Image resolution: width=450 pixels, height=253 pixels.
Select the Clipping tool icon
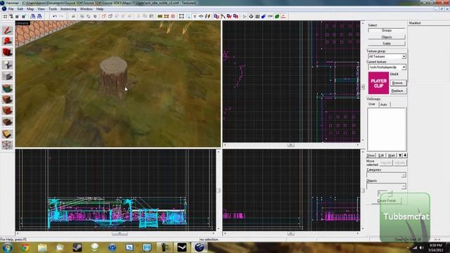pos(7,134)
